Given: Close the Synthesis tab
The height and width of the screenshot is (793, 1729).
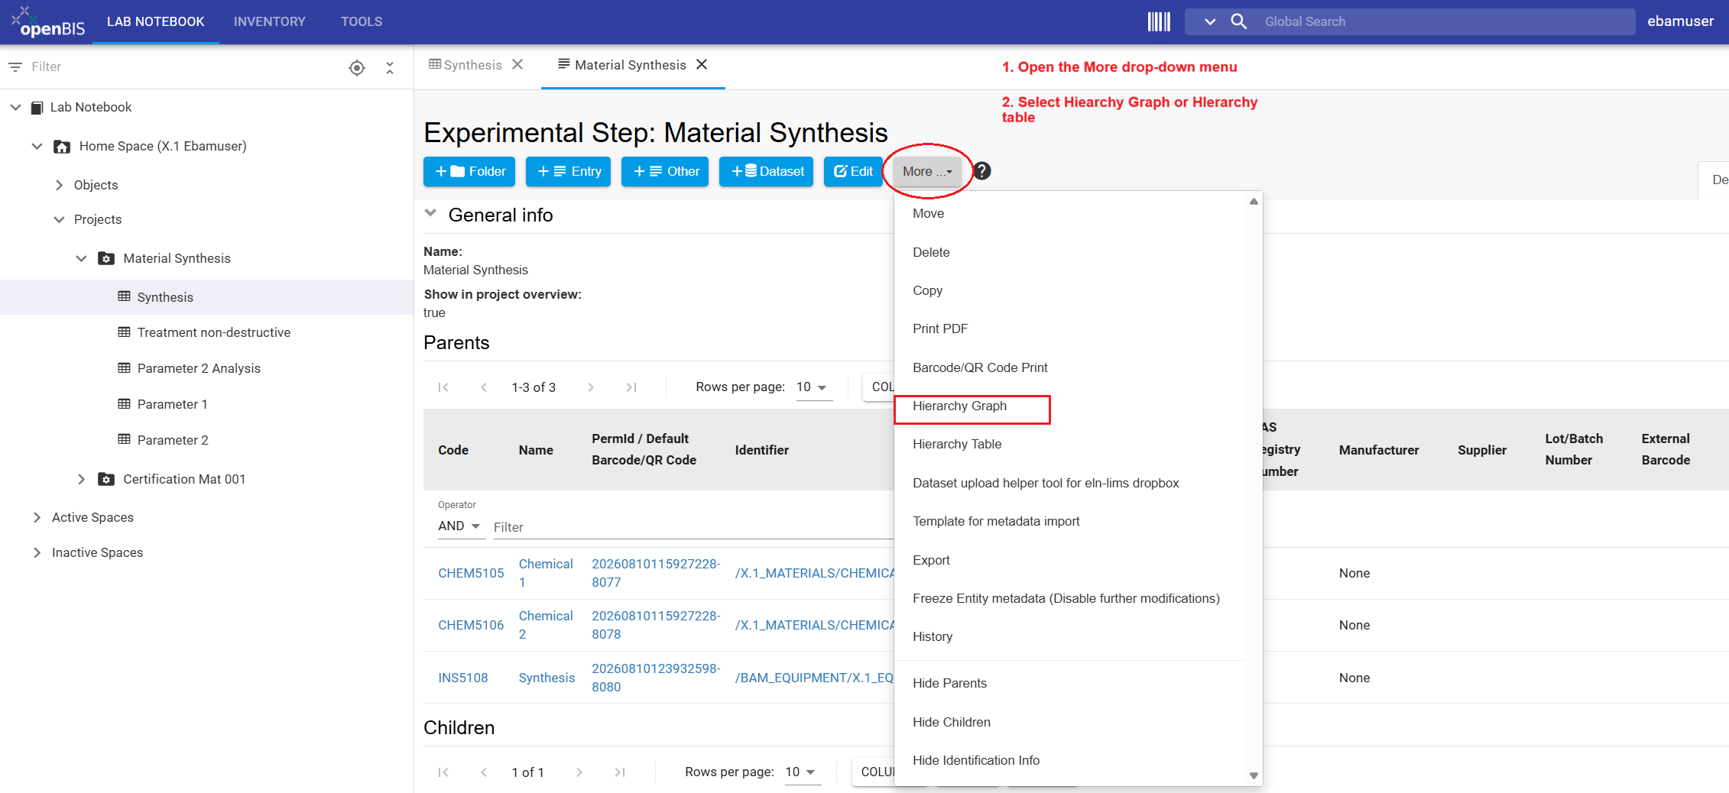Looking at the screenshot, I should click(x=517, y=65).
